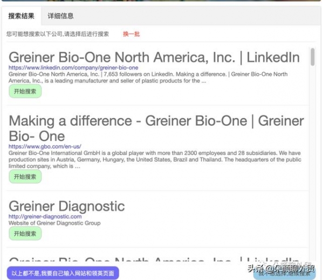
Task: Open the 详细信息 tab
Action: (60, 16)
